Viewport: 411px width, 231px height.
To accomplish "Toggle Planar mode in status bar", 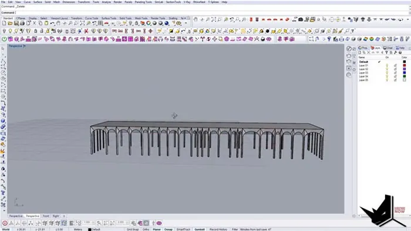I will tap(157, 229).
